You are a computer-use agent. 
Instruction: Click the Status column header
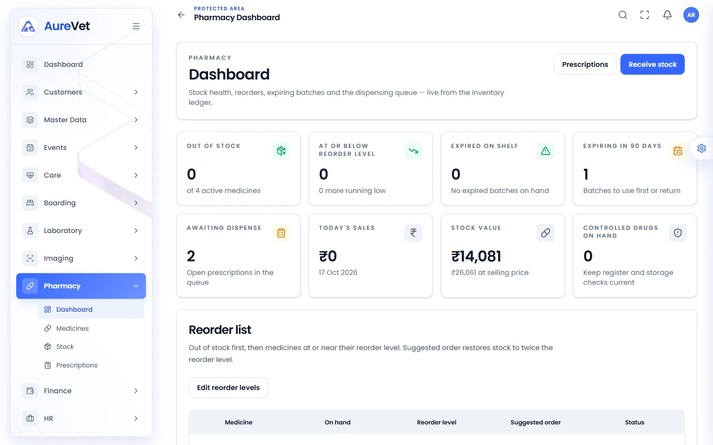635,422
